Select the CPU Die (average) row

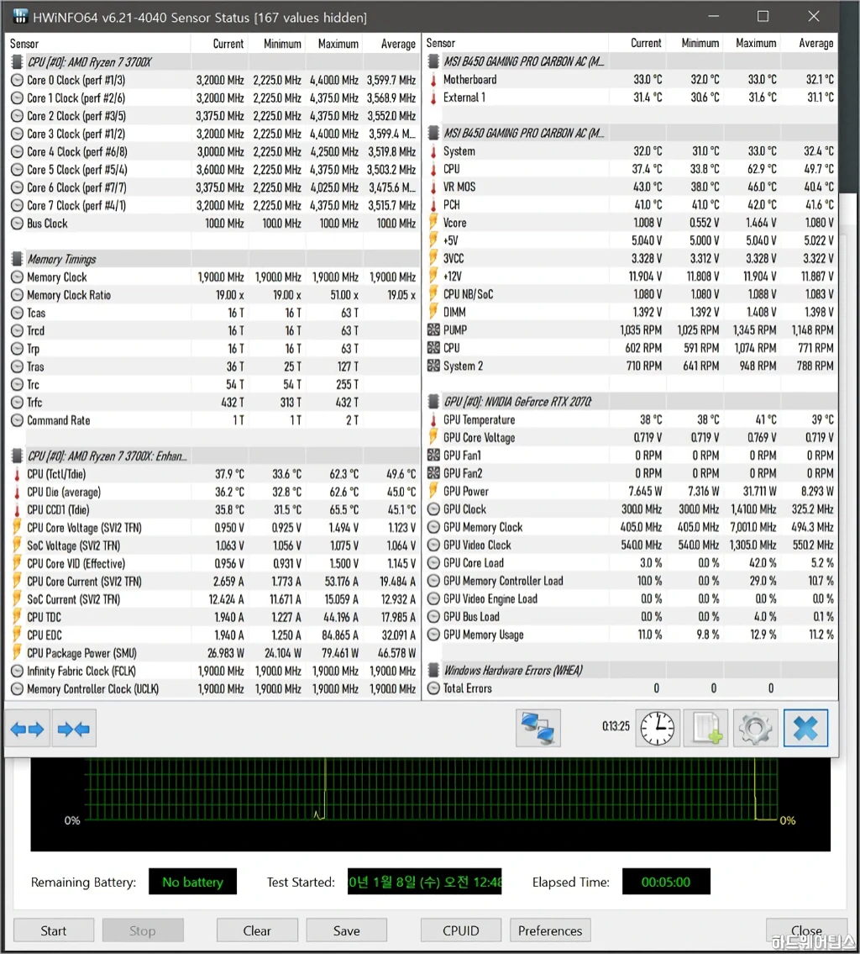pos(212,492)
